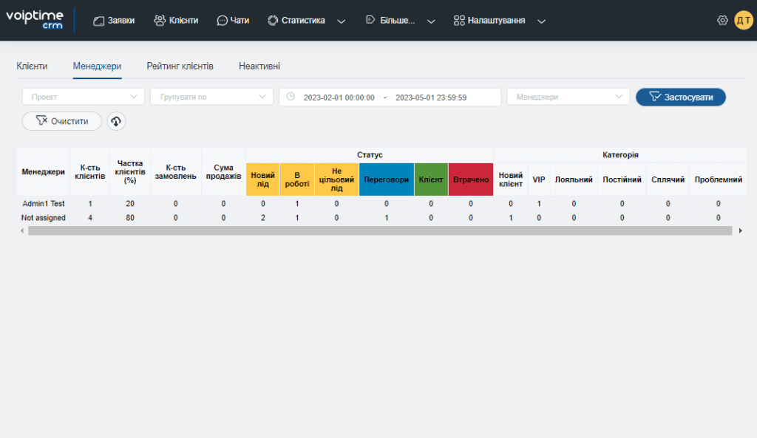Click the start date 2023-02-01 00:00:00
This screenshot has height=438, width=757.
[x=339, y=97]
